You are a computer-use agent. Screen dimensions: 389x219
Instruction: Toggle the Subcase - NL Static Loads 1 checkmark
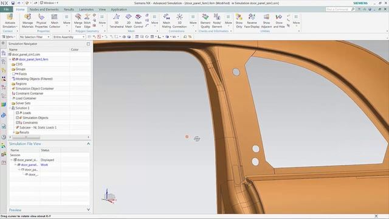coord(18,127)
